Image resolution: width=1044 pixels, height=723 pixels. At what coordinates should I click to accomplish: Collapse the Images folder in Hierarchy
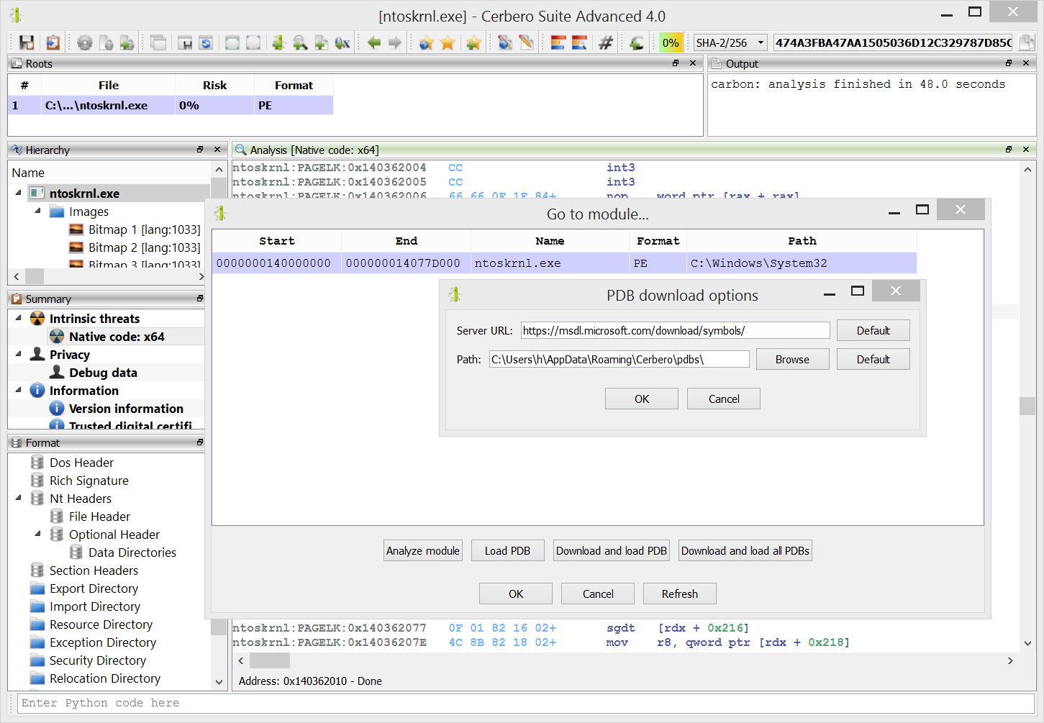coord(37,211)
